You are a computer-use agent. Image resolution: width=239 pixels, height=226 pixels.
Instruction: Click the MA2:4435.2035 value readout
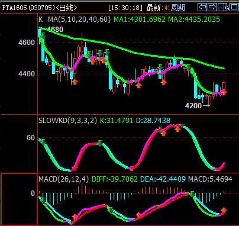(x=194, y=20)
